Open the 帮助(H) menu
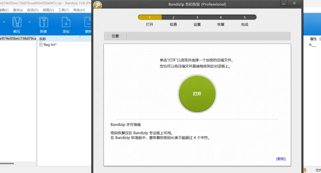Viewport: 321px width, 173px height. click(x=79, y=10)
